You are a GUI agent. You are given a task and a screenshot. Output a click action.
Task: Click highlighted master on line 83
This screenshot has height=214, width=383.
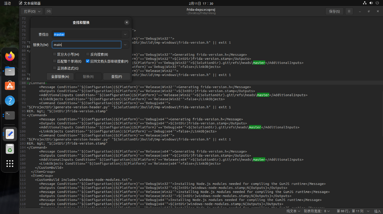pos(259,63)
